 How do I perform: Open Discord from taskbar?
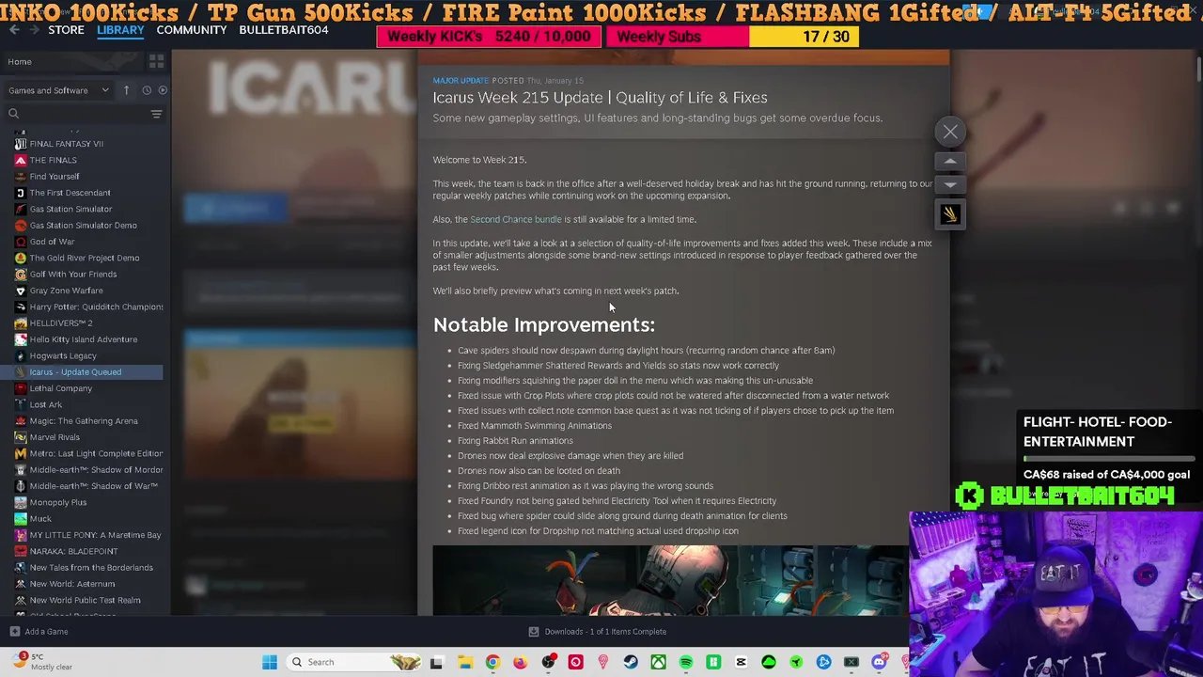[879, 662]
